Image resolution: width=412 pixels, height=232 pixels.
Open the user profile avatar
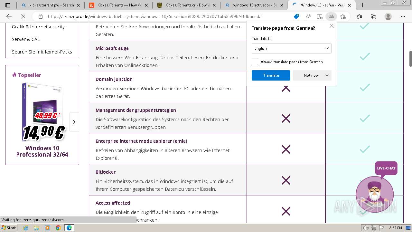coord(388,16)
